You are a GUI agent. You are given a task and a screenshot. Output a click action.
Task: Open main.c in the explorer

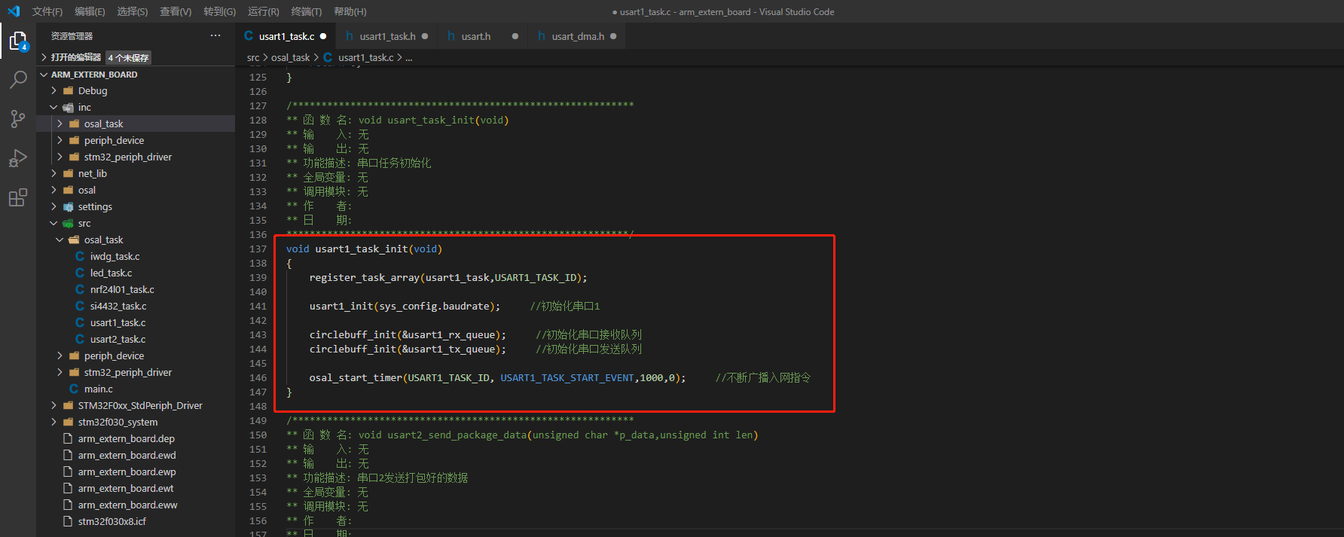click(98, 389)
